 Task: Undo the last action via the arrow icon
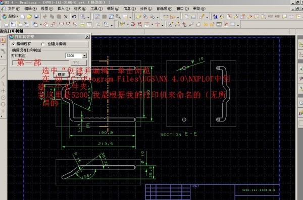click(74, 17)
